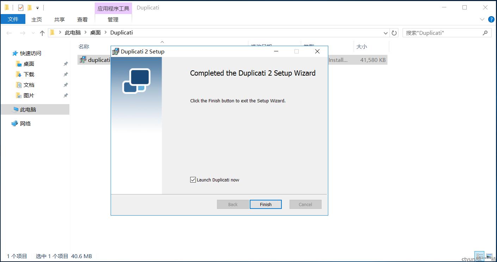Unpin 桌面 using its pin icon

66,64
